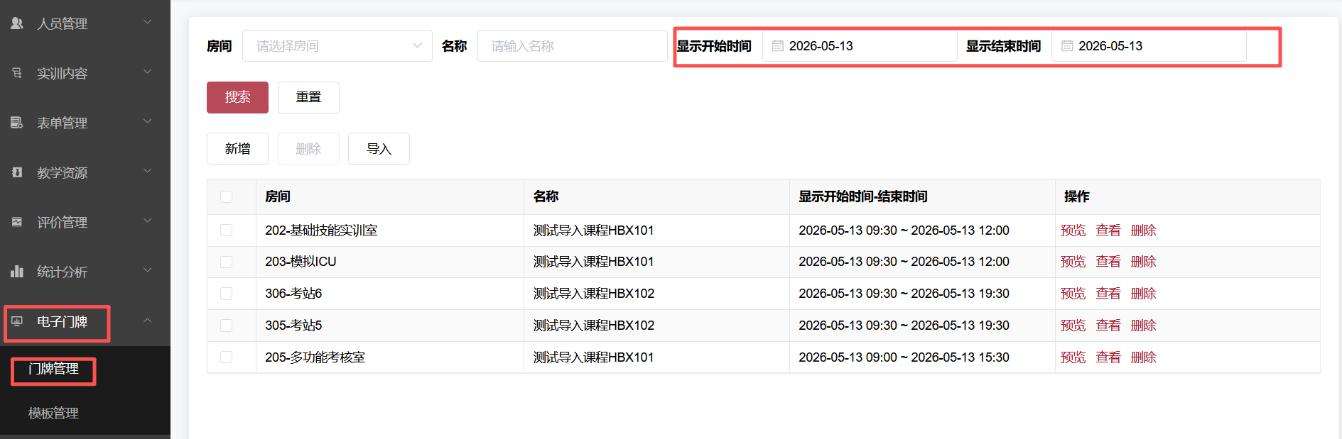Check the row for 203-模拟ICU
Image resolution: width=1342 pixels, height=439 pixels.
227,262
